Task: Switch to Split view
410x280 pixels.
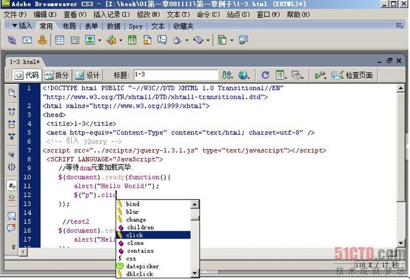Action: click(57, 75)
